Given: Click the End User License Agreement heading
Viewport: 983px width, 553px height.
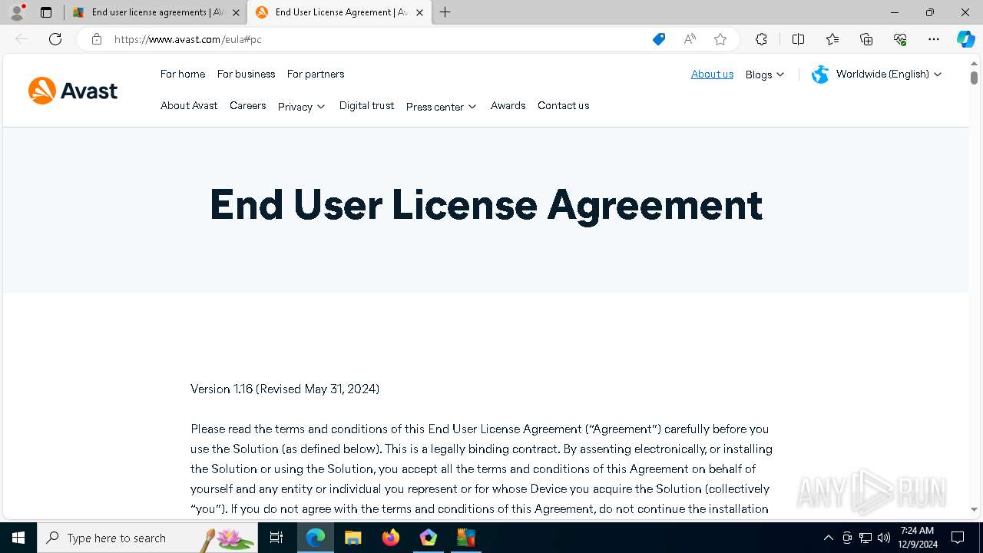Looking at the screenshot, I should (486, 205).
